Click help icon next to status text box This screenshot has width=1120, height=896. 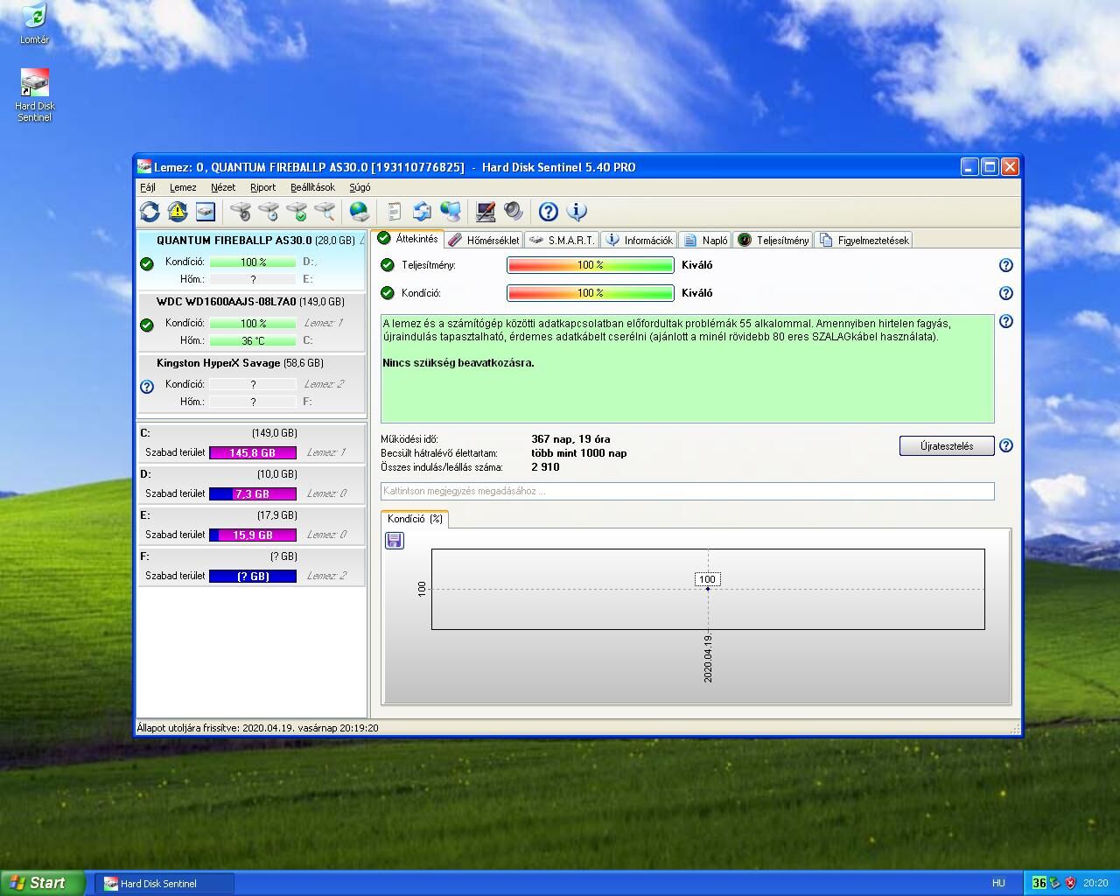coord(1006,321)
